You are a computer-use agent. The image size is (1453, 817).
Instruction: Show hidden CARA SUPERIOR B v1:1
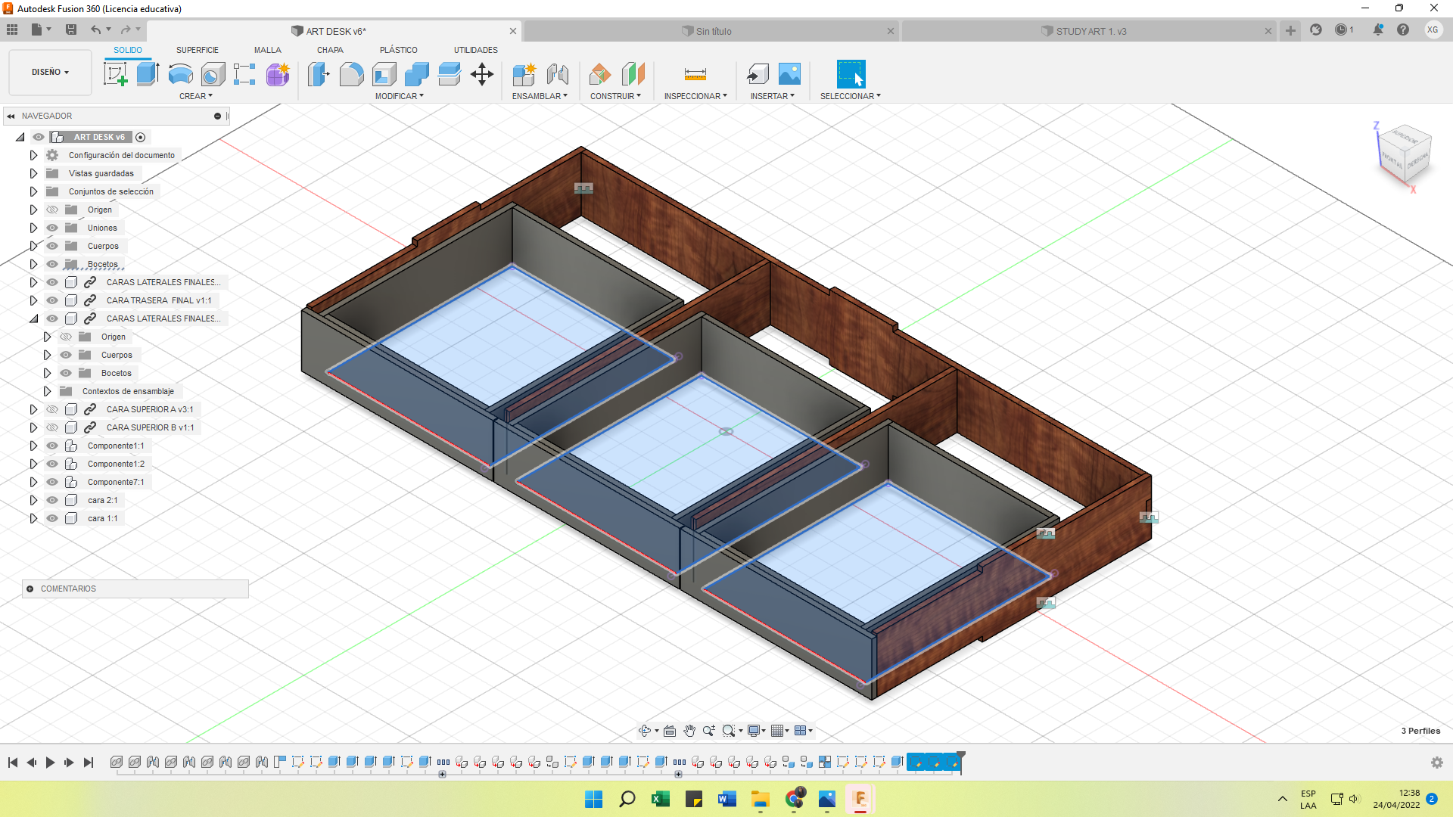[52, 427]
